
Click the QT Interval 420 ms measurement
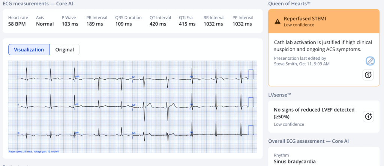[x=157, y=24]
